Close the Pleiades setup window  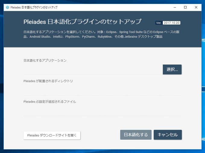tap(196, 7)
